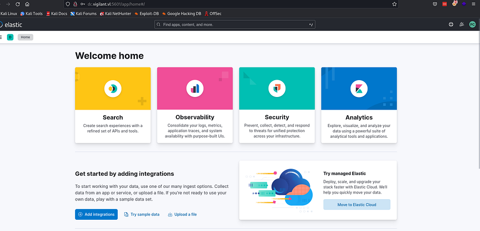The image size is (480, 231).
Task: Click the Add integrations button
Action: 97,215
